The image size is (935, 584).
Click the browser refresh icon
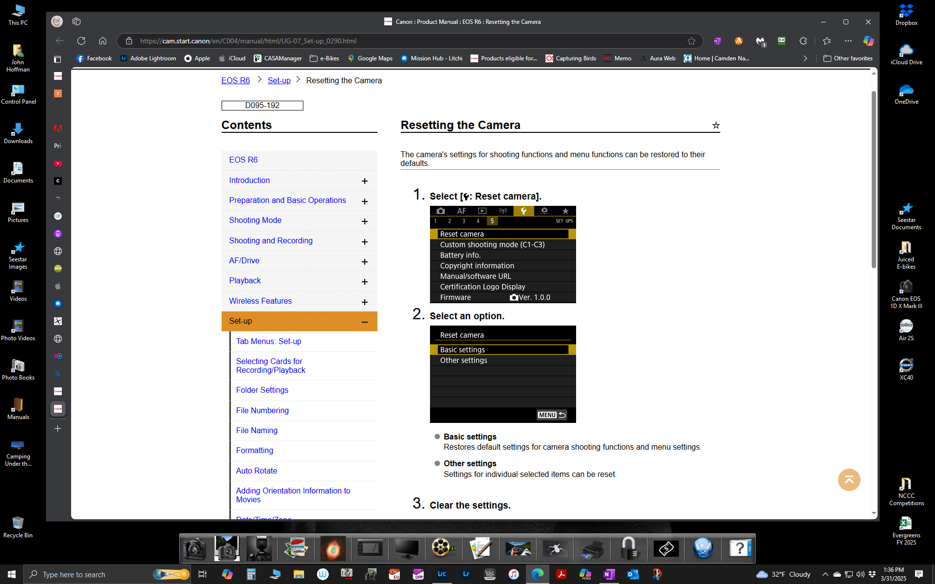coord(81,41)
